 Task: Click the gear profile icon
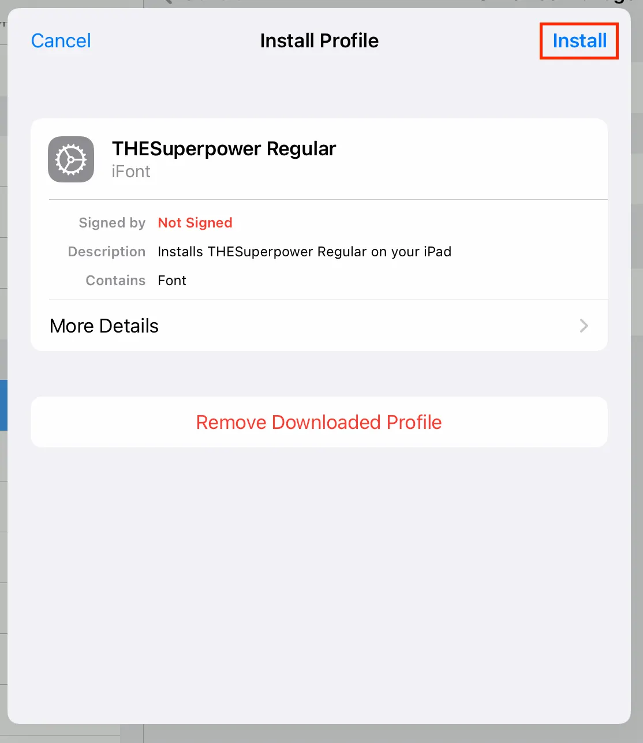point(71,159)
